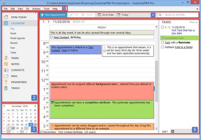Click the EssentialPIM app logo icon

coord(4,3)
